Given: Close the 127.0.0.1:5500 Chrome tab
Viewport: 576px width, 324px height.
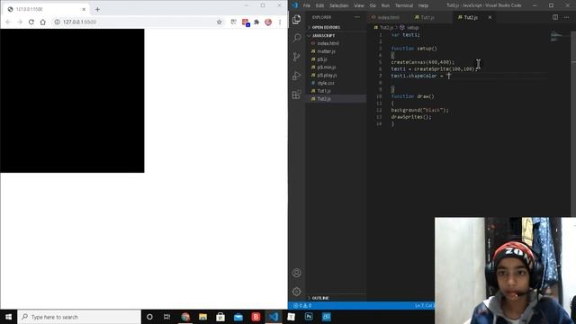Looking at the screenshot, I should tap(84, 9).
